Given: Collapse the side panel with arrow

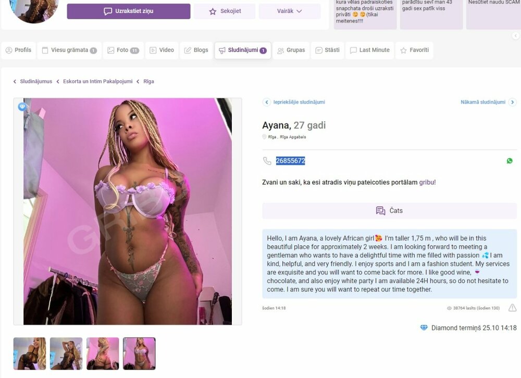Looking at the screenshot, I should (516, 35).
